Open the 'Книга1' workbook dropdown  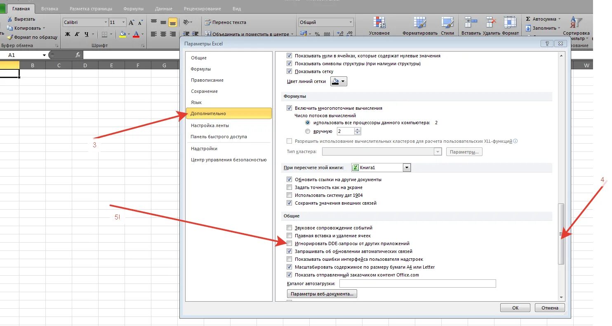point(407,168)
